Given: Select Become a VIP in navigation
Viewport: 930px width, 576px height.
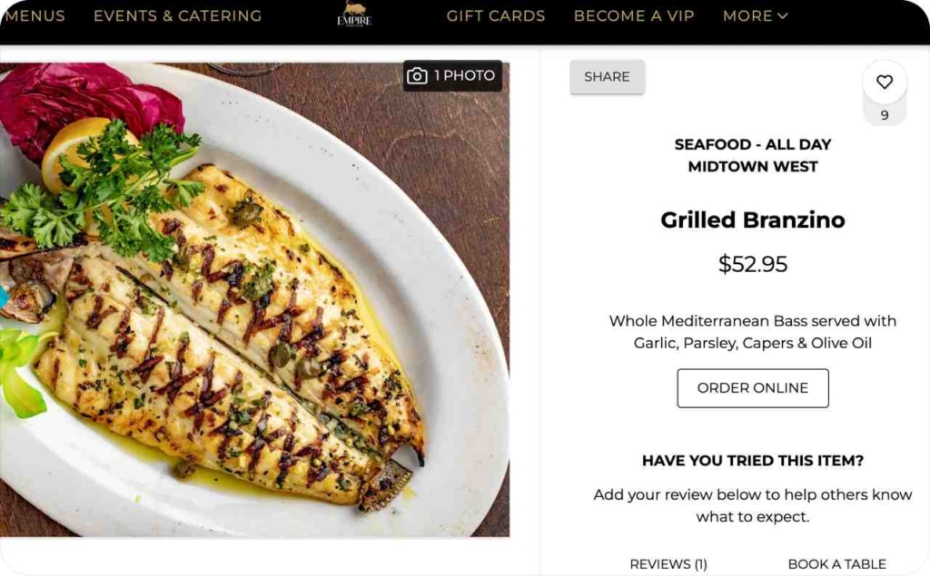Looking at the screenshot, I should coord(634,16).
